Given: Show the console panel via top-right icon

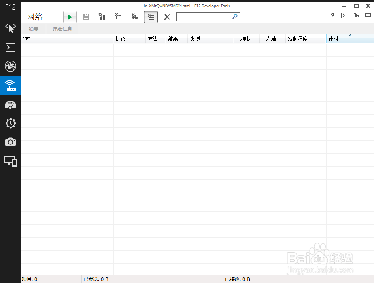Looking at the screenshot, I should tap(344, 15).
